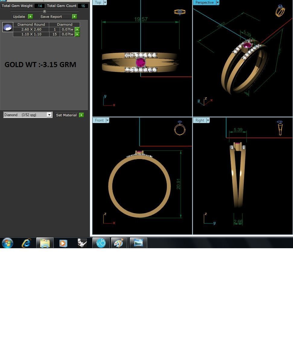
Task: Click the ring thumbnail icon in Right viewport
Action: 280,128
